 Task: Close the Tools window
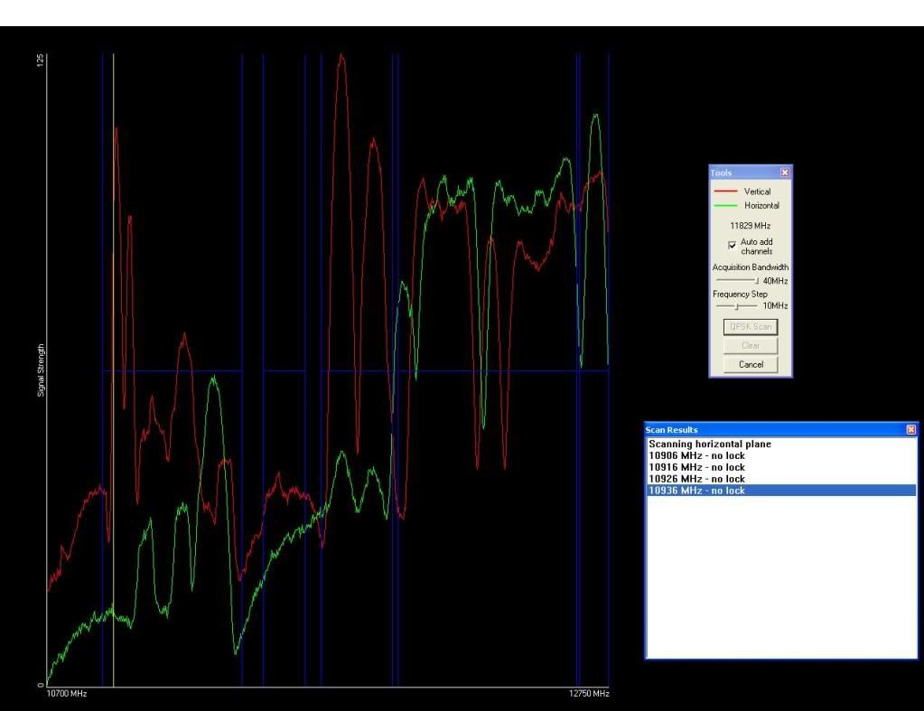tap(784, 172)
